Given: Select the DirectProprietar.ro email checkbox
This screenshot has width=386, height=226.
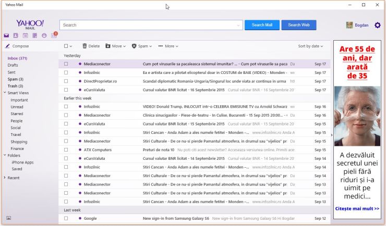Looking at the screenshot, I should coord(66,81).
